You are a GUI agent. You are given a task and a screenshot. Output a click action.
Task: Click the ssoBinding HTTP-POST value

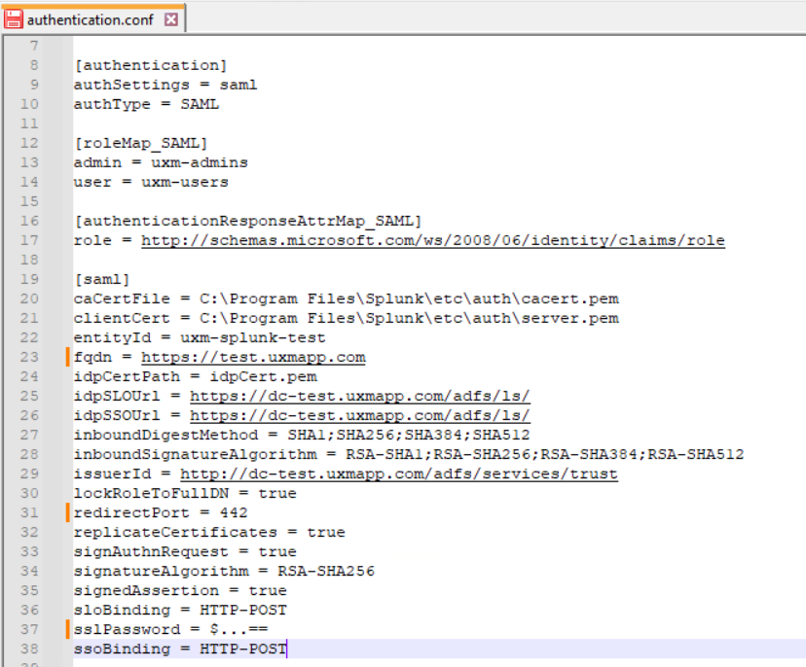click(243, 649)
